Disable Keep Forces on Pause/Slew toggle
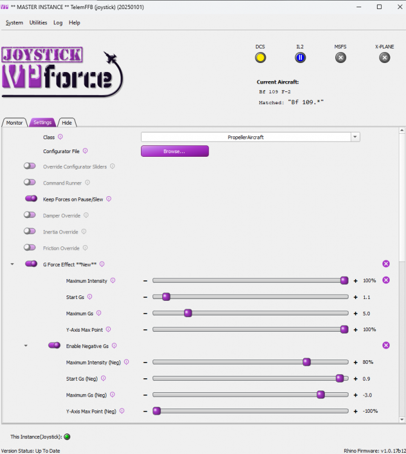Image resolution: width=406 pixels, height=454 pixels. [x=31, y=199]
